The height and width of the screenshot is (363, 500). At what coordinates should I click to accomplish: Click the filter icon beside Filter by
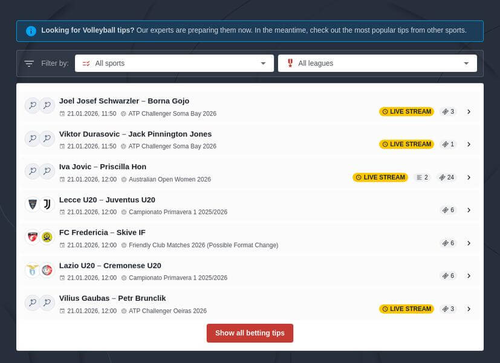tap(28, 63)
